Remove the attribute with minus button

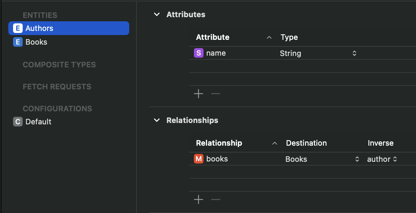(216, 94)
